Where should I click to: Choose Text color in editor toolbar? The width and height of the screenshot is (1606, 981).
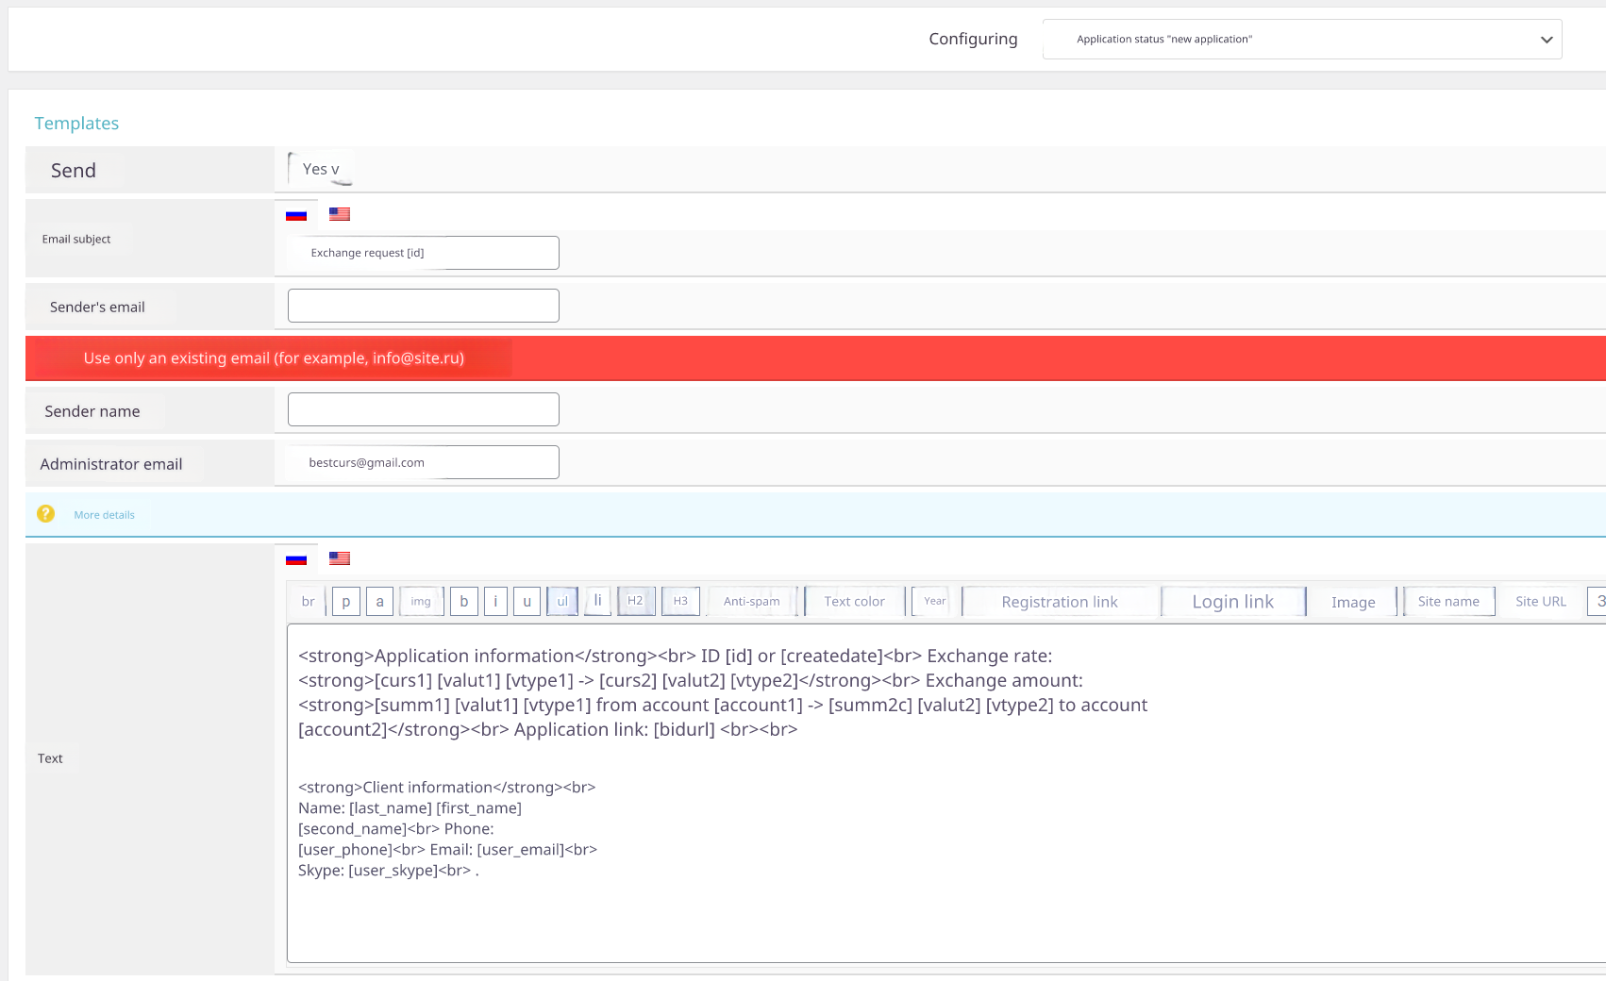(x=854, y=602)
